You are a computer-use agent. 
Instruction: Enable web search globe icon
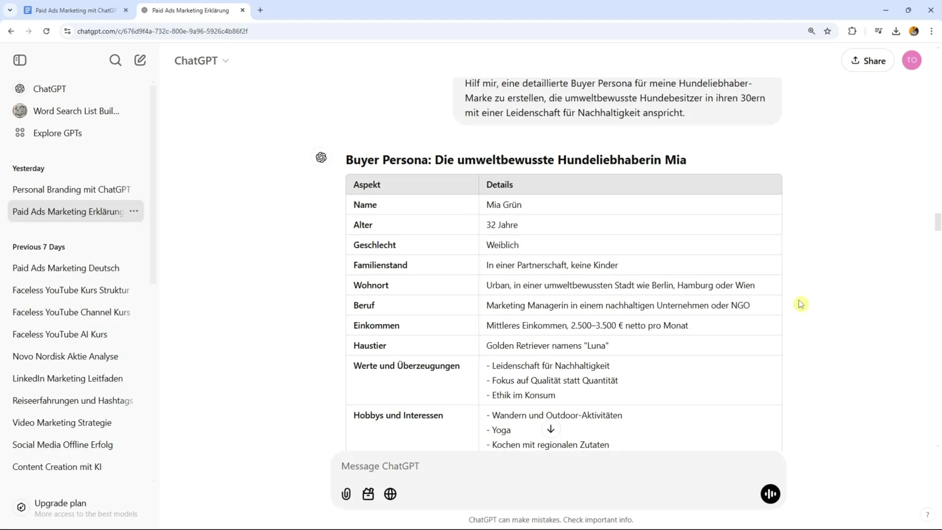(391, 494)
